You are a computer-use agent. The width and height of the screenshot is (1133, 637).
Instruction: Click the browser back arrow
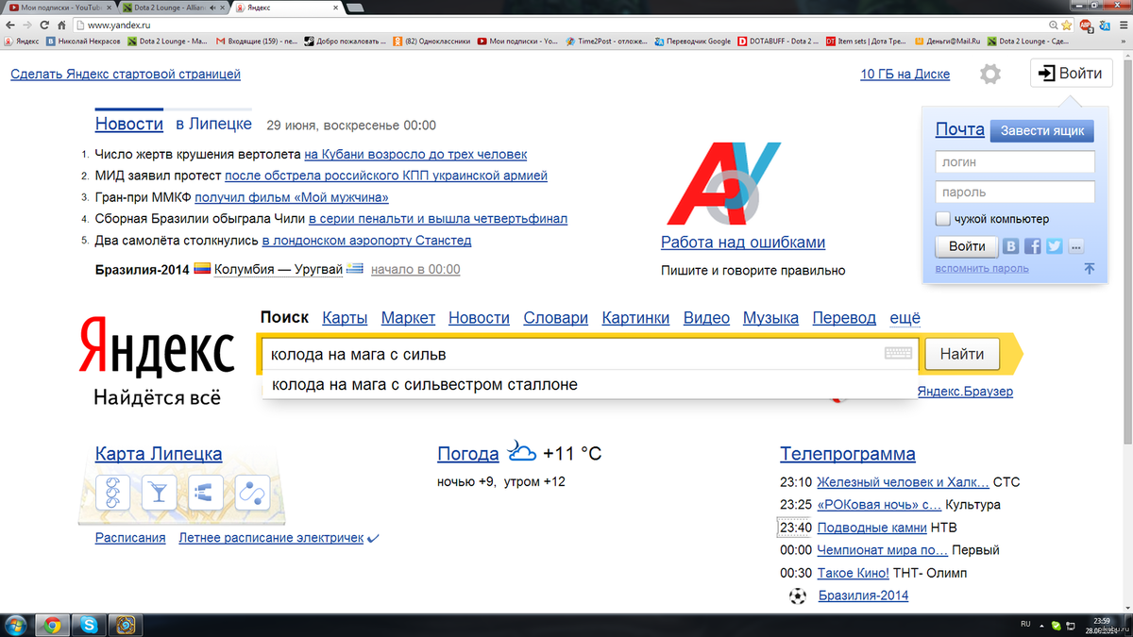coord(10,25)
